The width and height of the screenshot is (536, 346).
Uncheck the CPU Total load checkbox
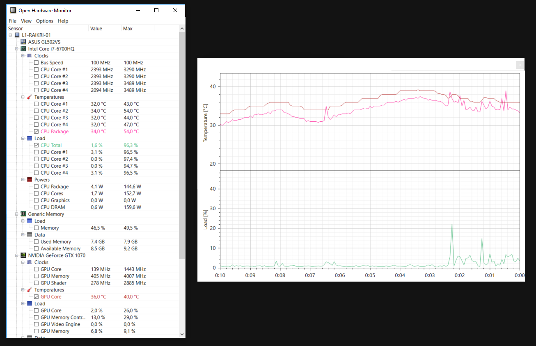click(37, 145)
